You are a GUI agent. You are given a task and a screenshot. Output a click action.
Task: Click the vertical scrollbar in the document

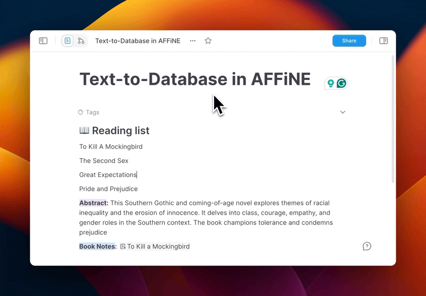point(393,119)
